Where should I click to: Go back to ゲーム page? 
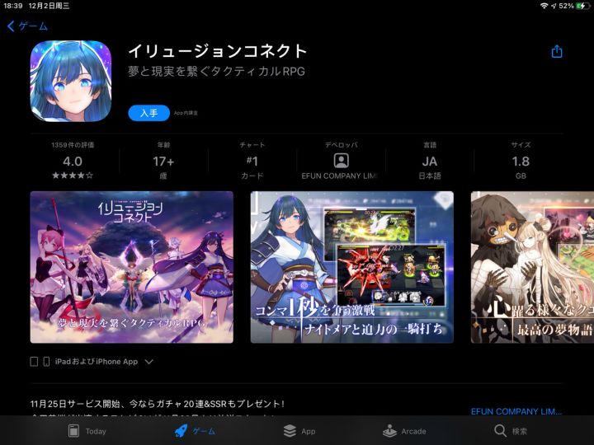click(27, 26)
